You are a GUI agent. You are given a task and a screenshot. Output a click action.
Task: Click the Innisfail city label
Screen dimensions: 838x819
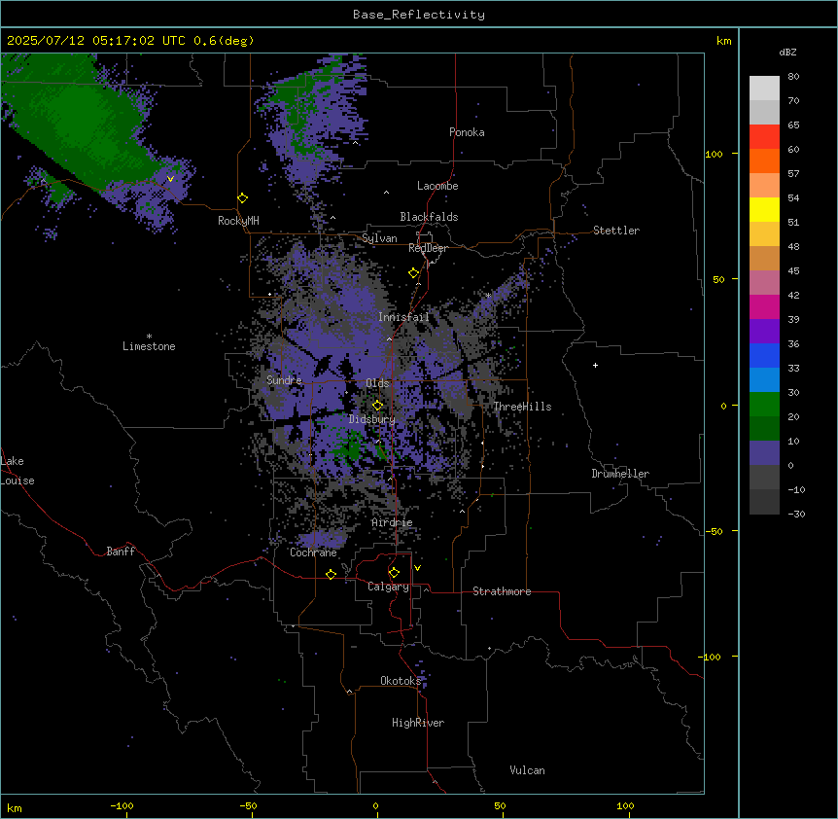tap(403, 317)
